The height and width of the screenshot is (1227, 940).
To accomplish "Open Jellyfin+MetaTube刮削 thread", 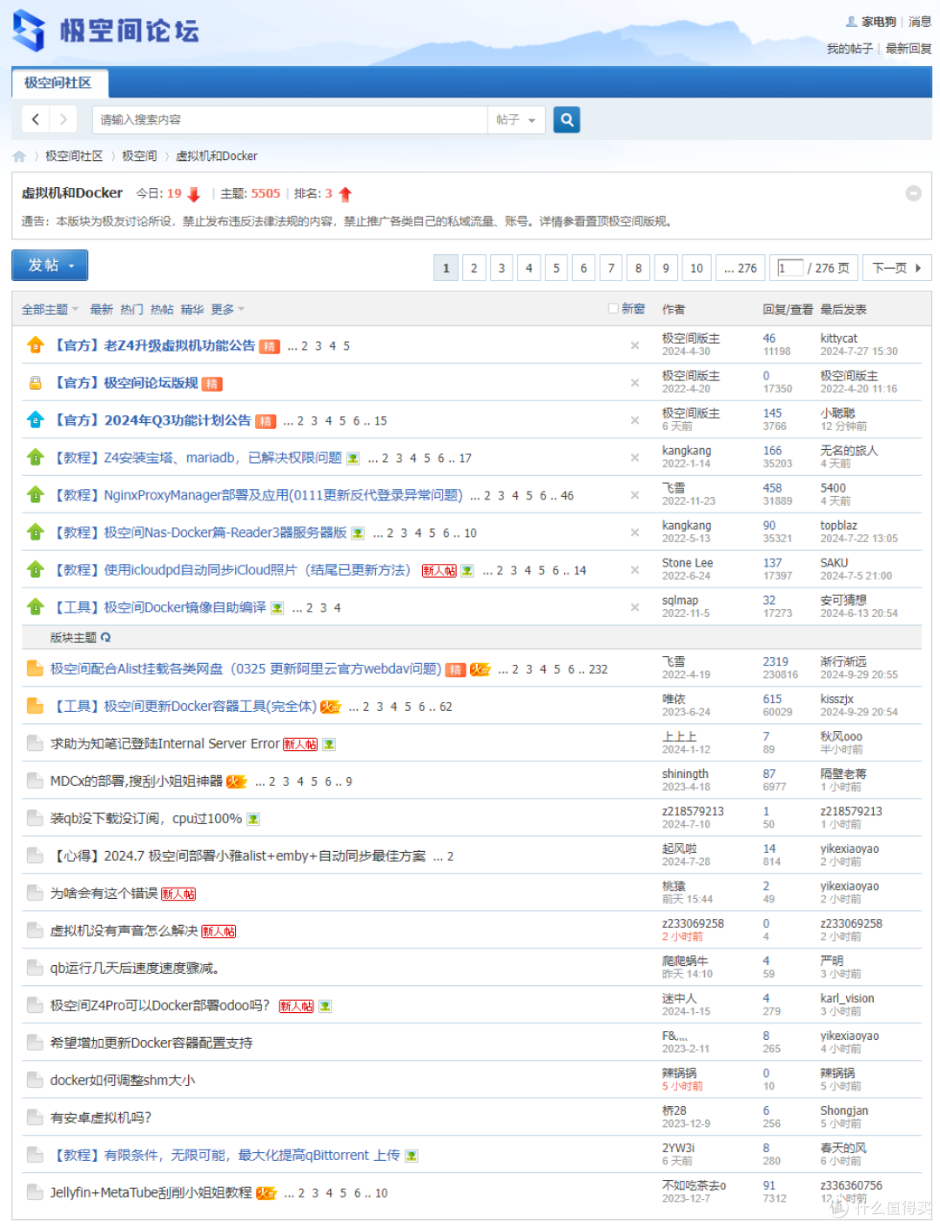I will [x=151, y=1192].
